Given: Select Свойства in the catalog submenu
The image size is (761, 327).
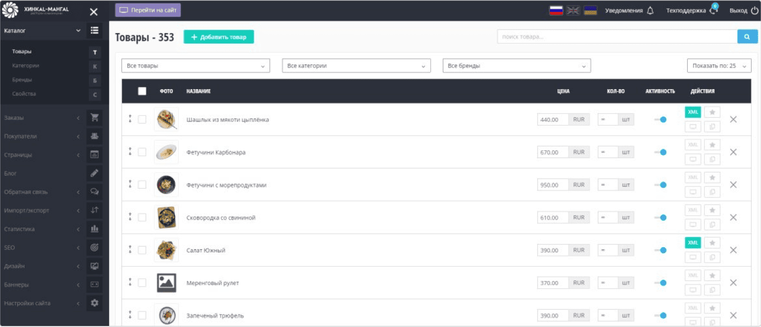Looking at the screenshot, I should coord(24,94).
